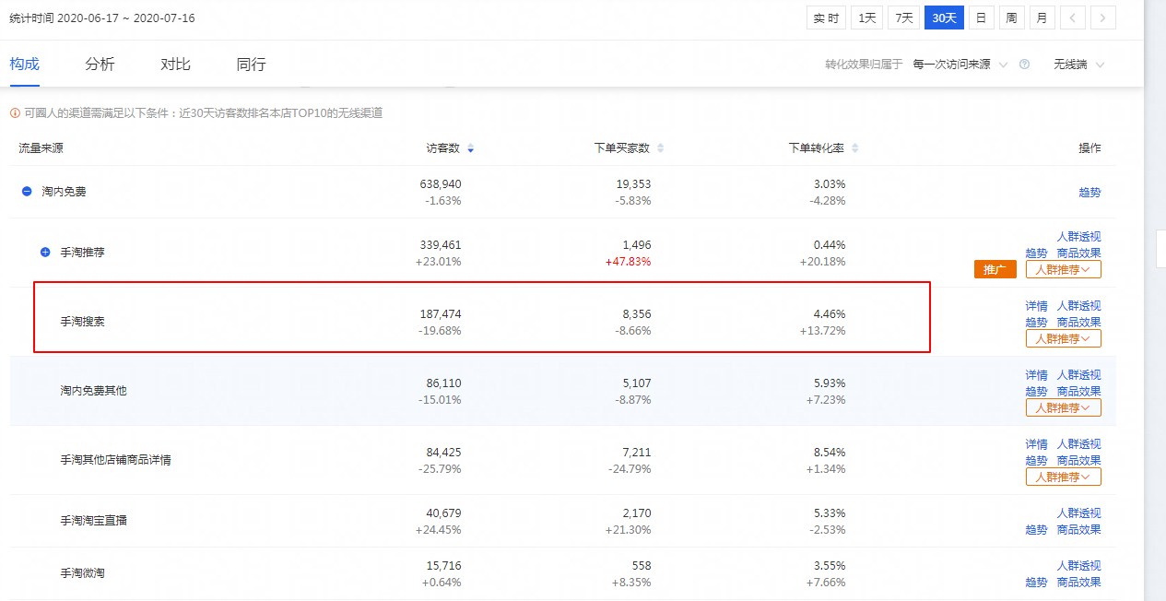Open 人群推荐 dropdown in 手淘其他店铺商品详情 row
The height and width of the screenshot is (601, 1166).
1064,477
